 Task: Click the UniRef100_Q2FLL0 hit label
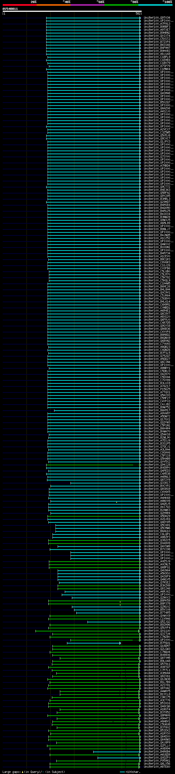tap(157, 745)
